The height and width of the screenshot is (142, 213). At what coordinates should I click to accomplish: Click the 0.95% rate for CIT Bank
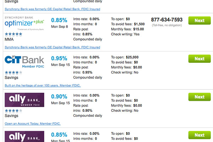[x=59, y=59]
